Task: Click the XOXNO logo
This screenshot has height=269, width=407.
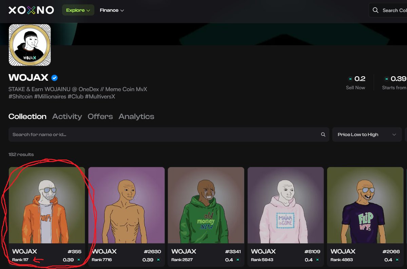Action: coord(31,10)
